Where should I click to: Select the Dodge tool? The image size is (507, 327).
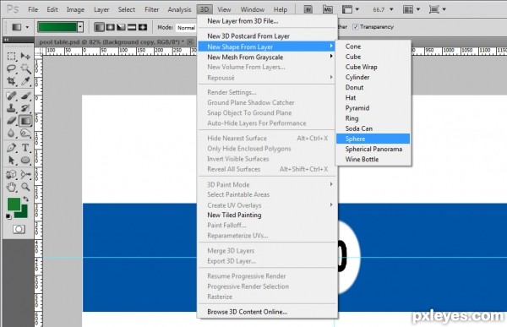point(25,134)
